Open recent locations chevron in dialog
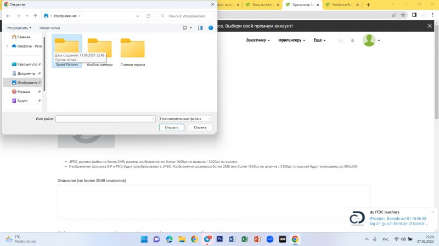Screen dimensions: 439x246 [x=27, y=16]
